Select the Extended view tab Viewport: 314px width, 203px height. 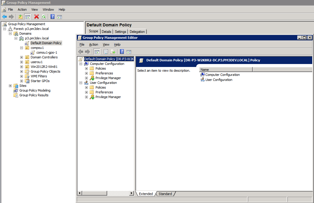(146, 194)
